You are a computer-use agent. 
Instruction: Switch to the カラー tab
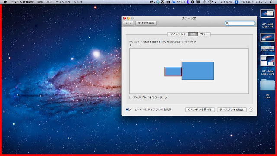coord(204,34)
